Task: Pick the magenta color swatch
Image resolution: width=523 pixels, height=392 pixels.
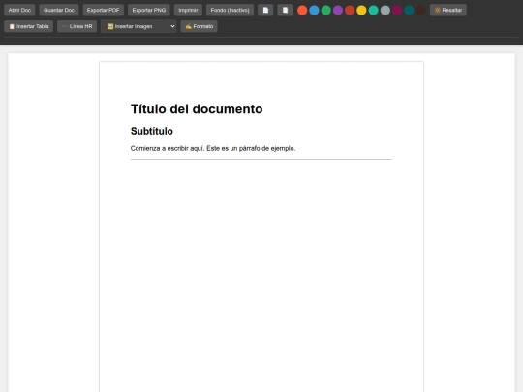Action: [x=397, y=11]
